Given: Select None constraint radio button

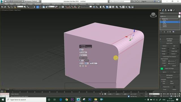Looking at the screenshot, I should click(162, 81).
